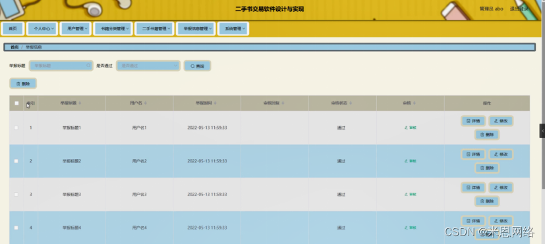
Task: Tick the checkbox for row 4
Action: coord(16,228)
